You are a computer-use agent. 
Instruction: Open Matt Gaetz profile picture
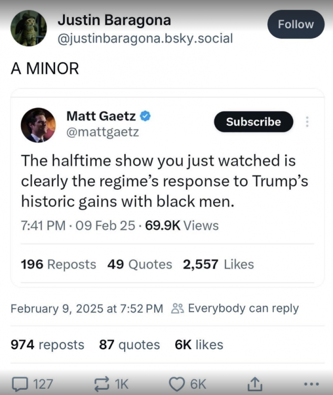tap(38, 125)
